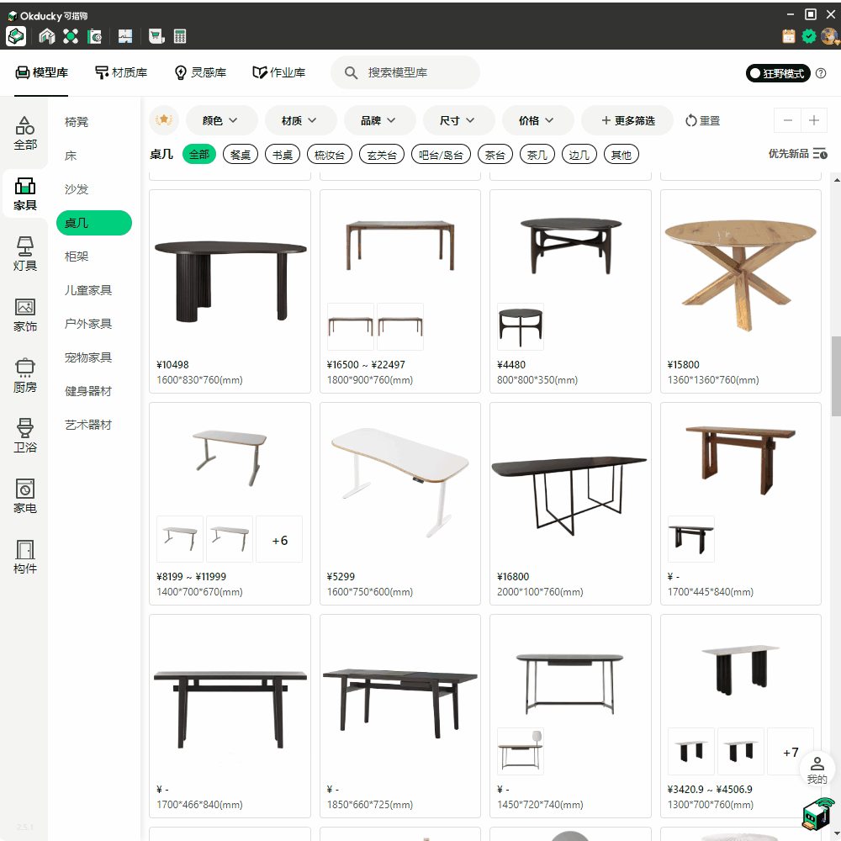Open the 品牌 brand dropdown
Image resolution: width=841 pixels, height=841 pixels.
click(x=379, y=120)
